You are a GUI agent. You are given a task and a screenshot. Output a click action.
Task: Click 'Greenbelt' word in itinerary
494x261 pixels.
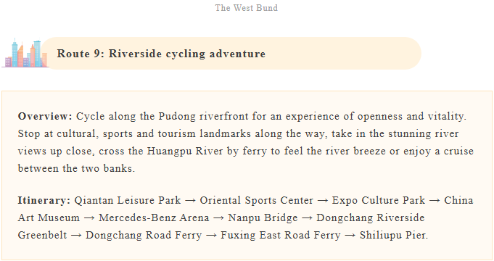click(43, 235)
